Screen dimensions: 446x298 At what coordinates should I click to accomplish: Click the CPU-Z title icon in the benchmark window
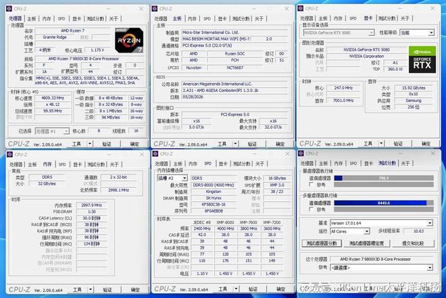[301, 154]
